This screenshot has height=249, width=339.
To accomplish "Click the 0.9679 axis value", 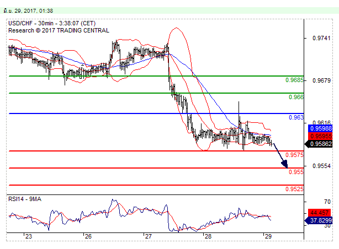I will 321,80.
